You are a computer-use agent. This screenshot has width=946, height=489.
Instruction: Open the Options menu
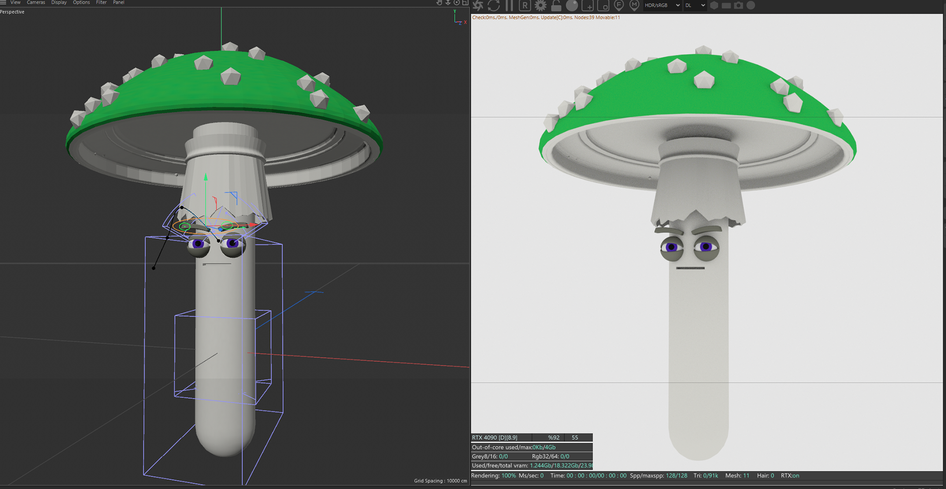(x=81, y=2)
